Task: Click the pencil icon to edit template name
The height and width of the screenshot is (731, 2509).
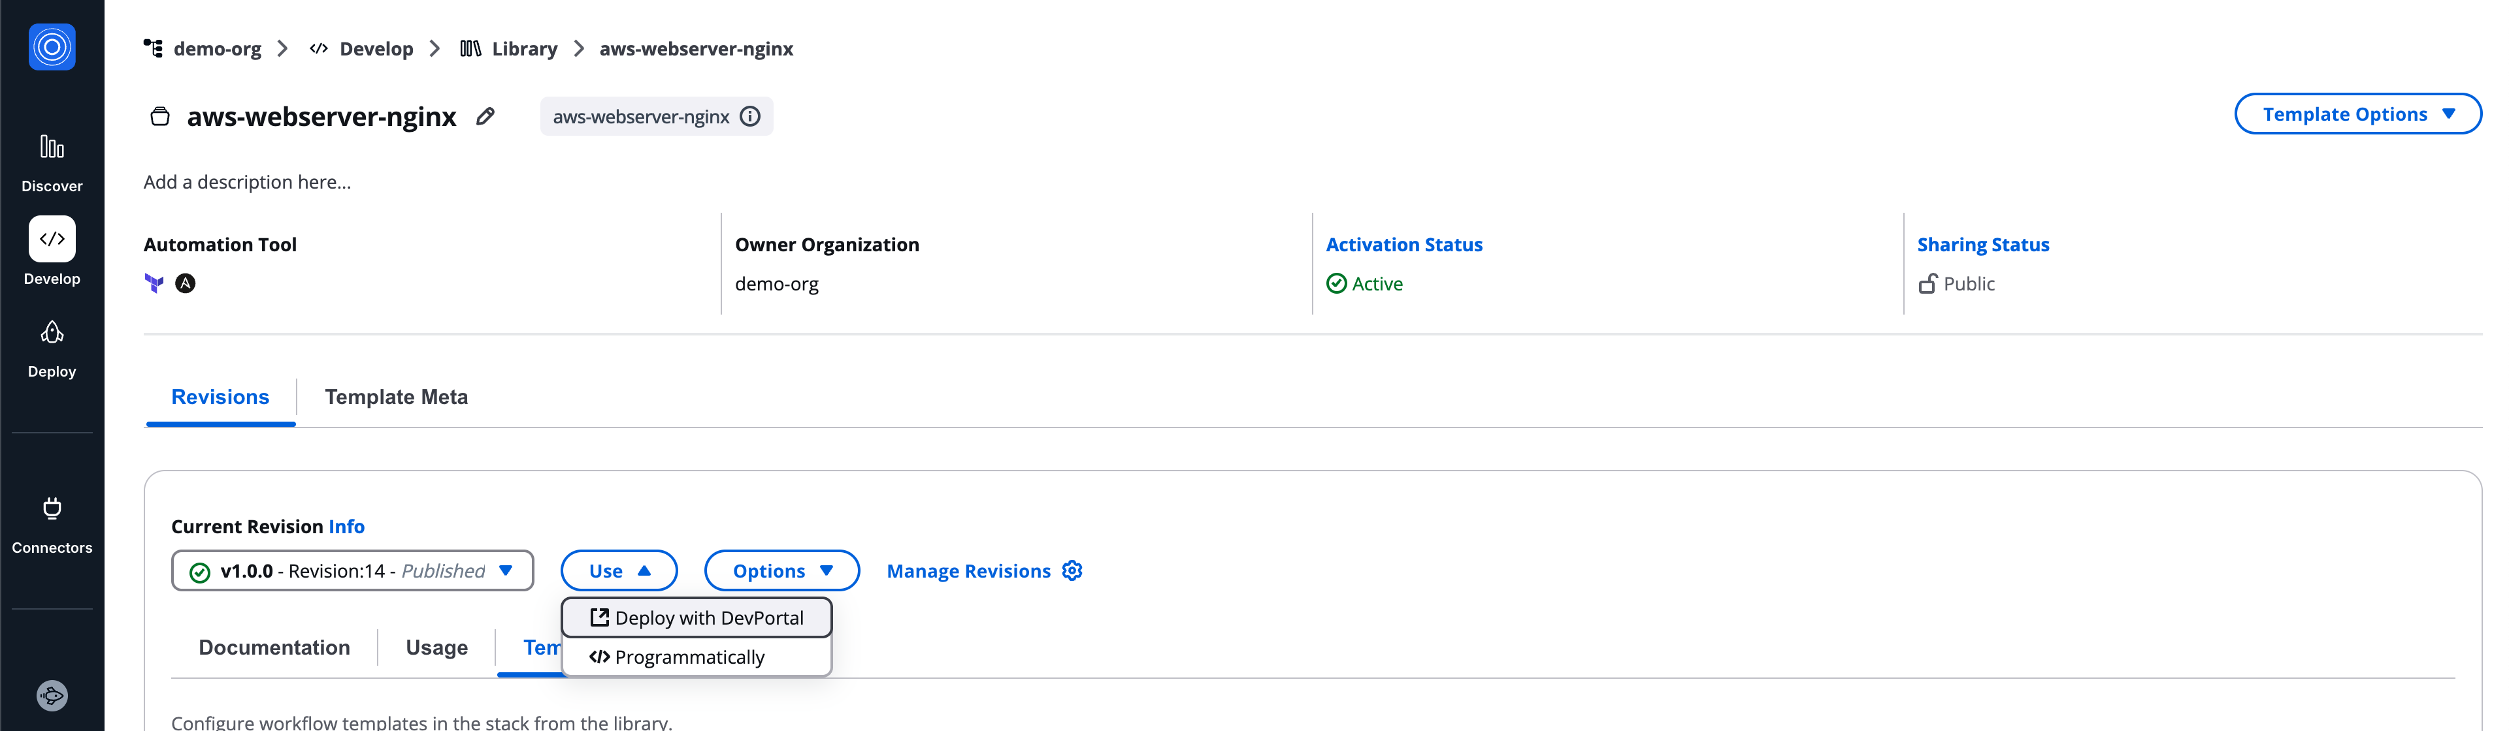Action: [485, 117]
